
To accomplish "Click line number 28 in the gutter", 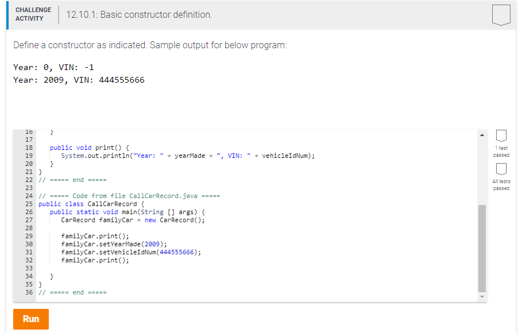I will (x=29, y=228).
